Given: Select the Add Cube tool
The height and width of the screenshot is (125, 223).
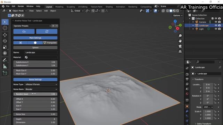Looking at the screenshot, I should coord(5,73).
